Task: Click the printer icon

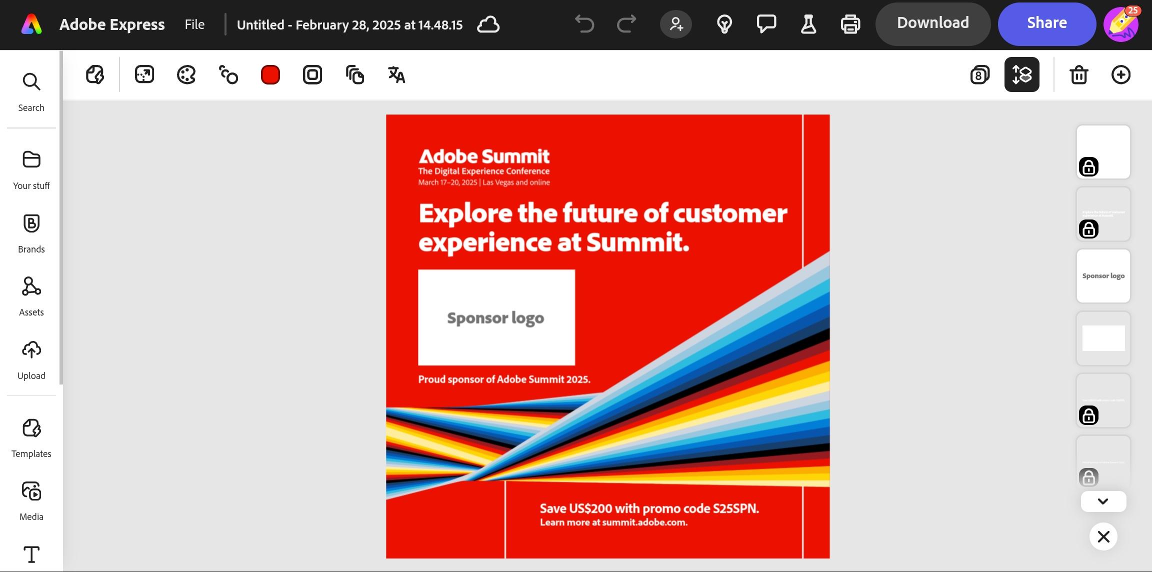Action: tap(850, 24)
